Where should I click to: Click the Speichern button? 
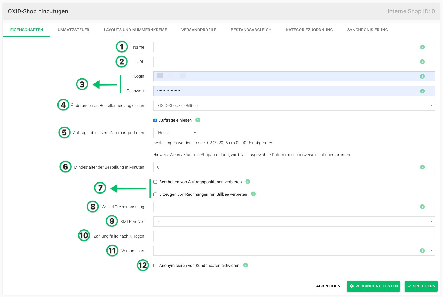421,286
